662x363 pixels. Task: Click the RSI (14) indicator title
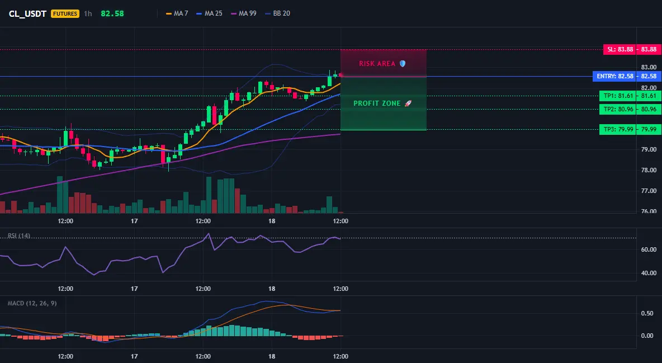[x=19, y=235]
